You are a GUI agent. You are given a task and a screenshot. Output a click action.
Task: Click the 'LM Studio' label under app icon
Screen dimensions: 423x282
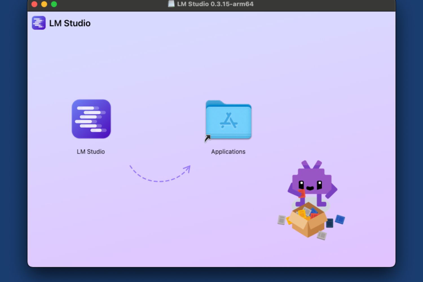click(91, 152)
